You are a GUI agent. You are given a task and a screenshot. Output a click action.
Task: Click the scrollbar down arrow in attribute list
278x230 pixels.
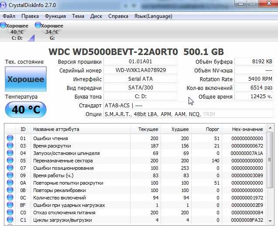pyautogui.click(x=270, y=221)
